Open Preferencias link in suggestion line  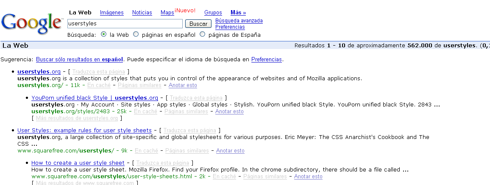(267, 59)
